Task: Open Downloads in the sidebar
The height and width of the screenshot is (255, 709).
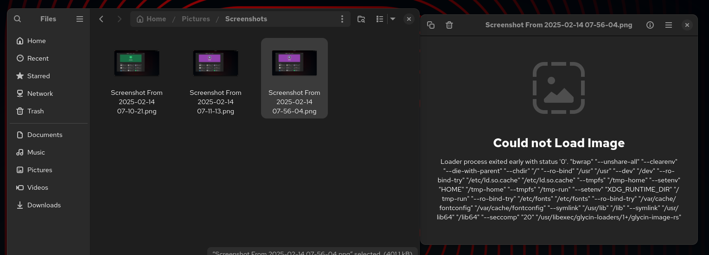Action: (49, 205)
